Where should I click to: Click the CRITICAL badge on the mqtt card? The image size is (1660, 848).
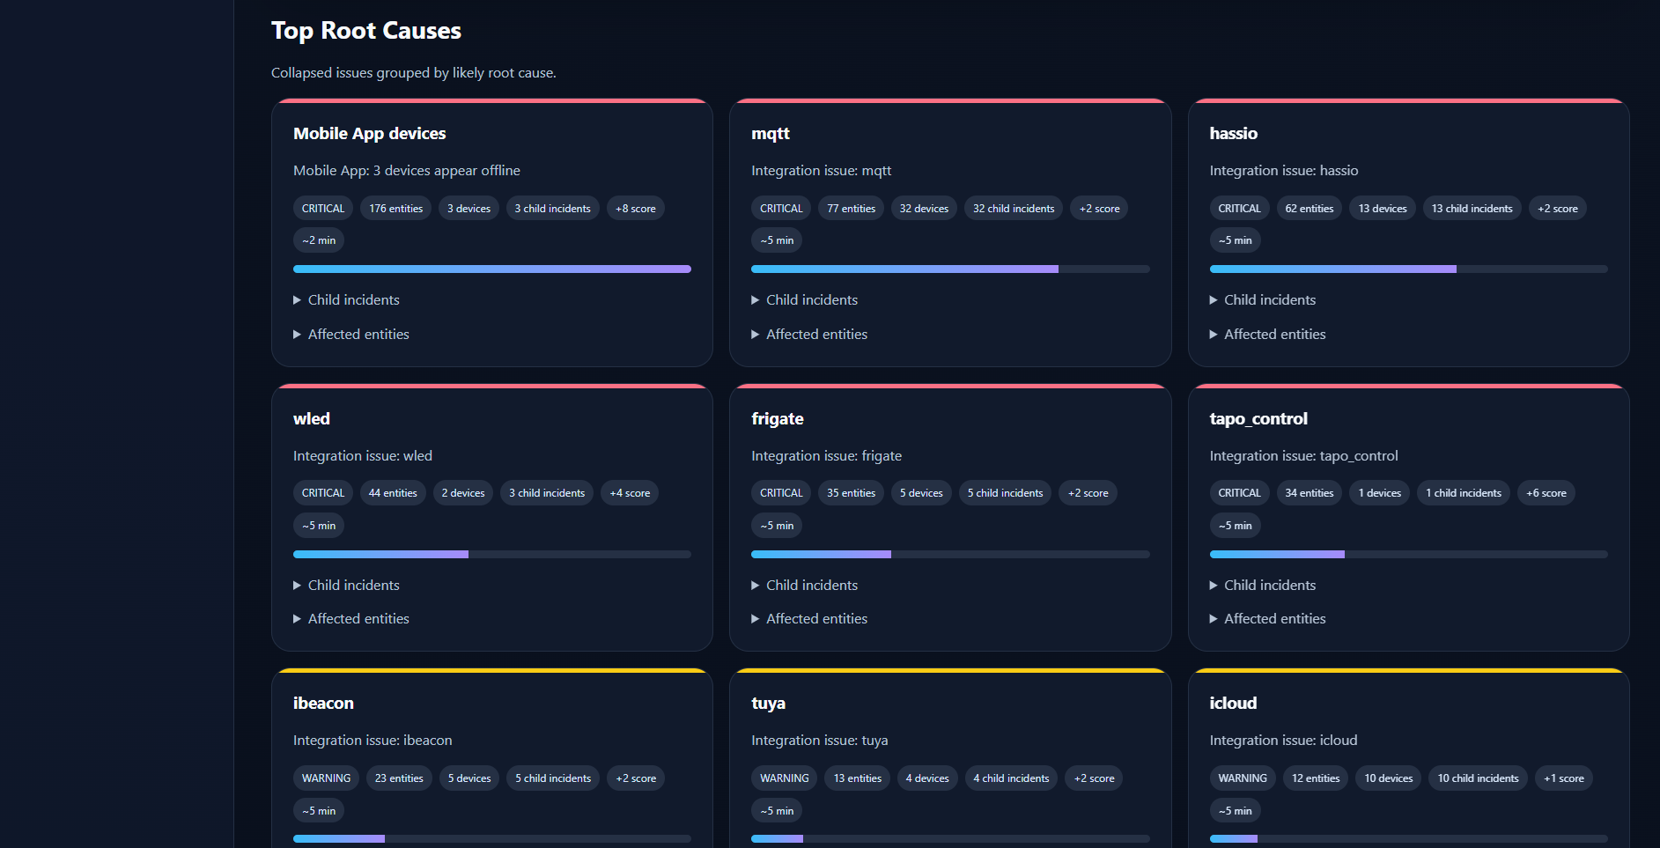tap(781, 209)
